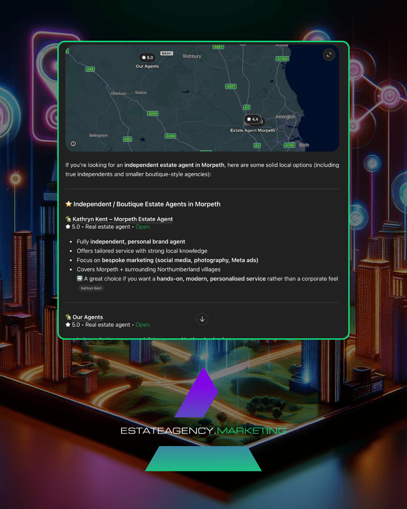Click Bellingham on the map

coord(98,135)
